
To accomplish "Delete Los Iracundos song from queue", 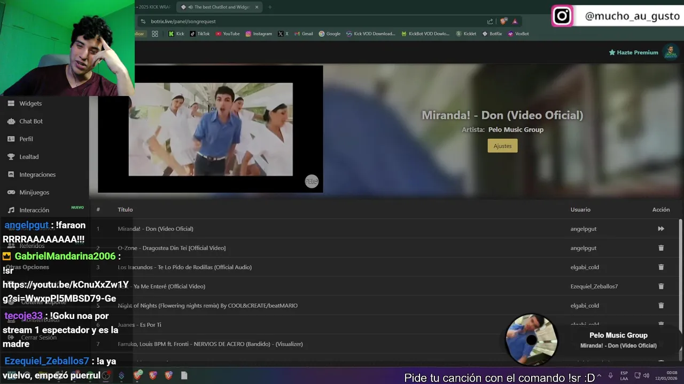I will point(661,267).
